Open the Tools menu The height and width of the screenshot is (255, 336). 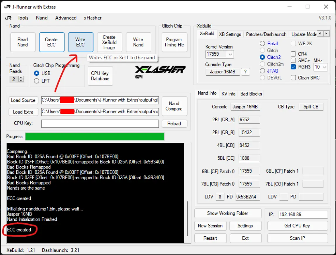coord(23,18)
